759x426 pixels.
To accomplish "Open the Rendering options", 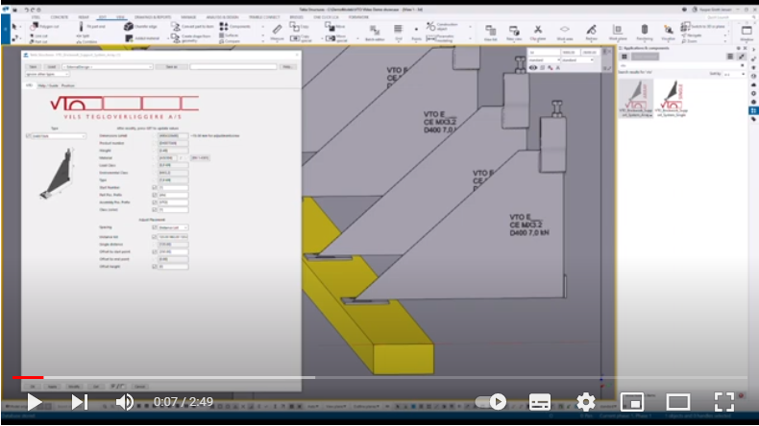I will [645, 33].
